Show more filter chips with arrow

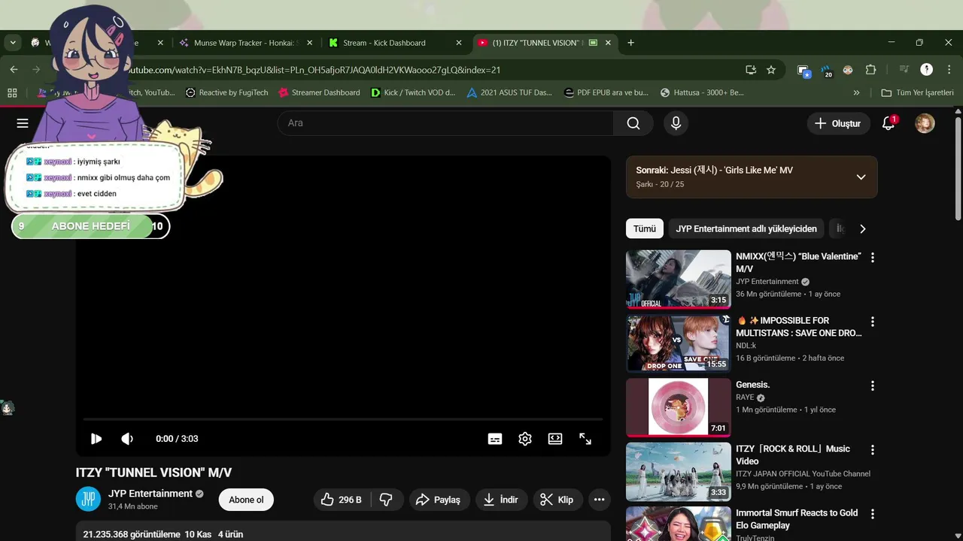(862, 228)
